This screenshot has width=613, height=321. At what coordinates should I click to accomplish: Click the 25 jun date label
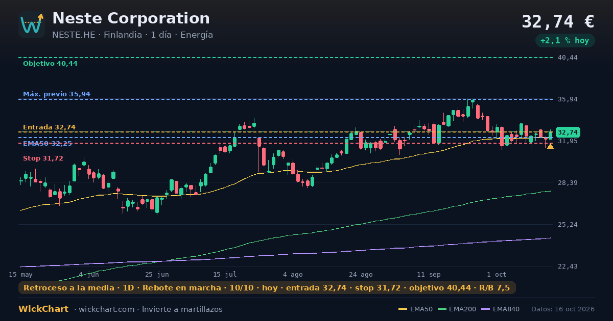click(x=157, y=274)
